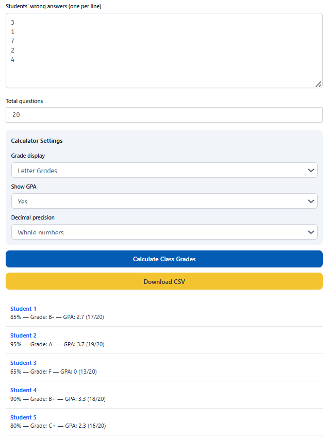Select the Student 5 result heading
This screenshot has height=438, width=329.
tap(23, 417)
